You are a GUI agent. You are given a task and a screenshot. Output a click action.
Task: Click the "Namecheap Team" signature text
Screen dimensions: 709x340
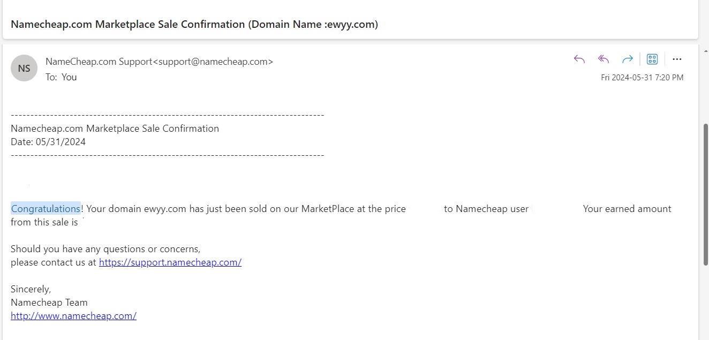tap(49, 303)
